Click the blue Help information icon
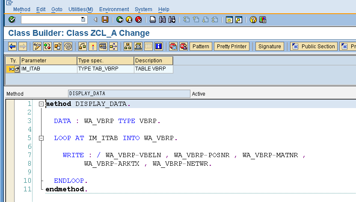Screen dimensions: 356x202 158,46
